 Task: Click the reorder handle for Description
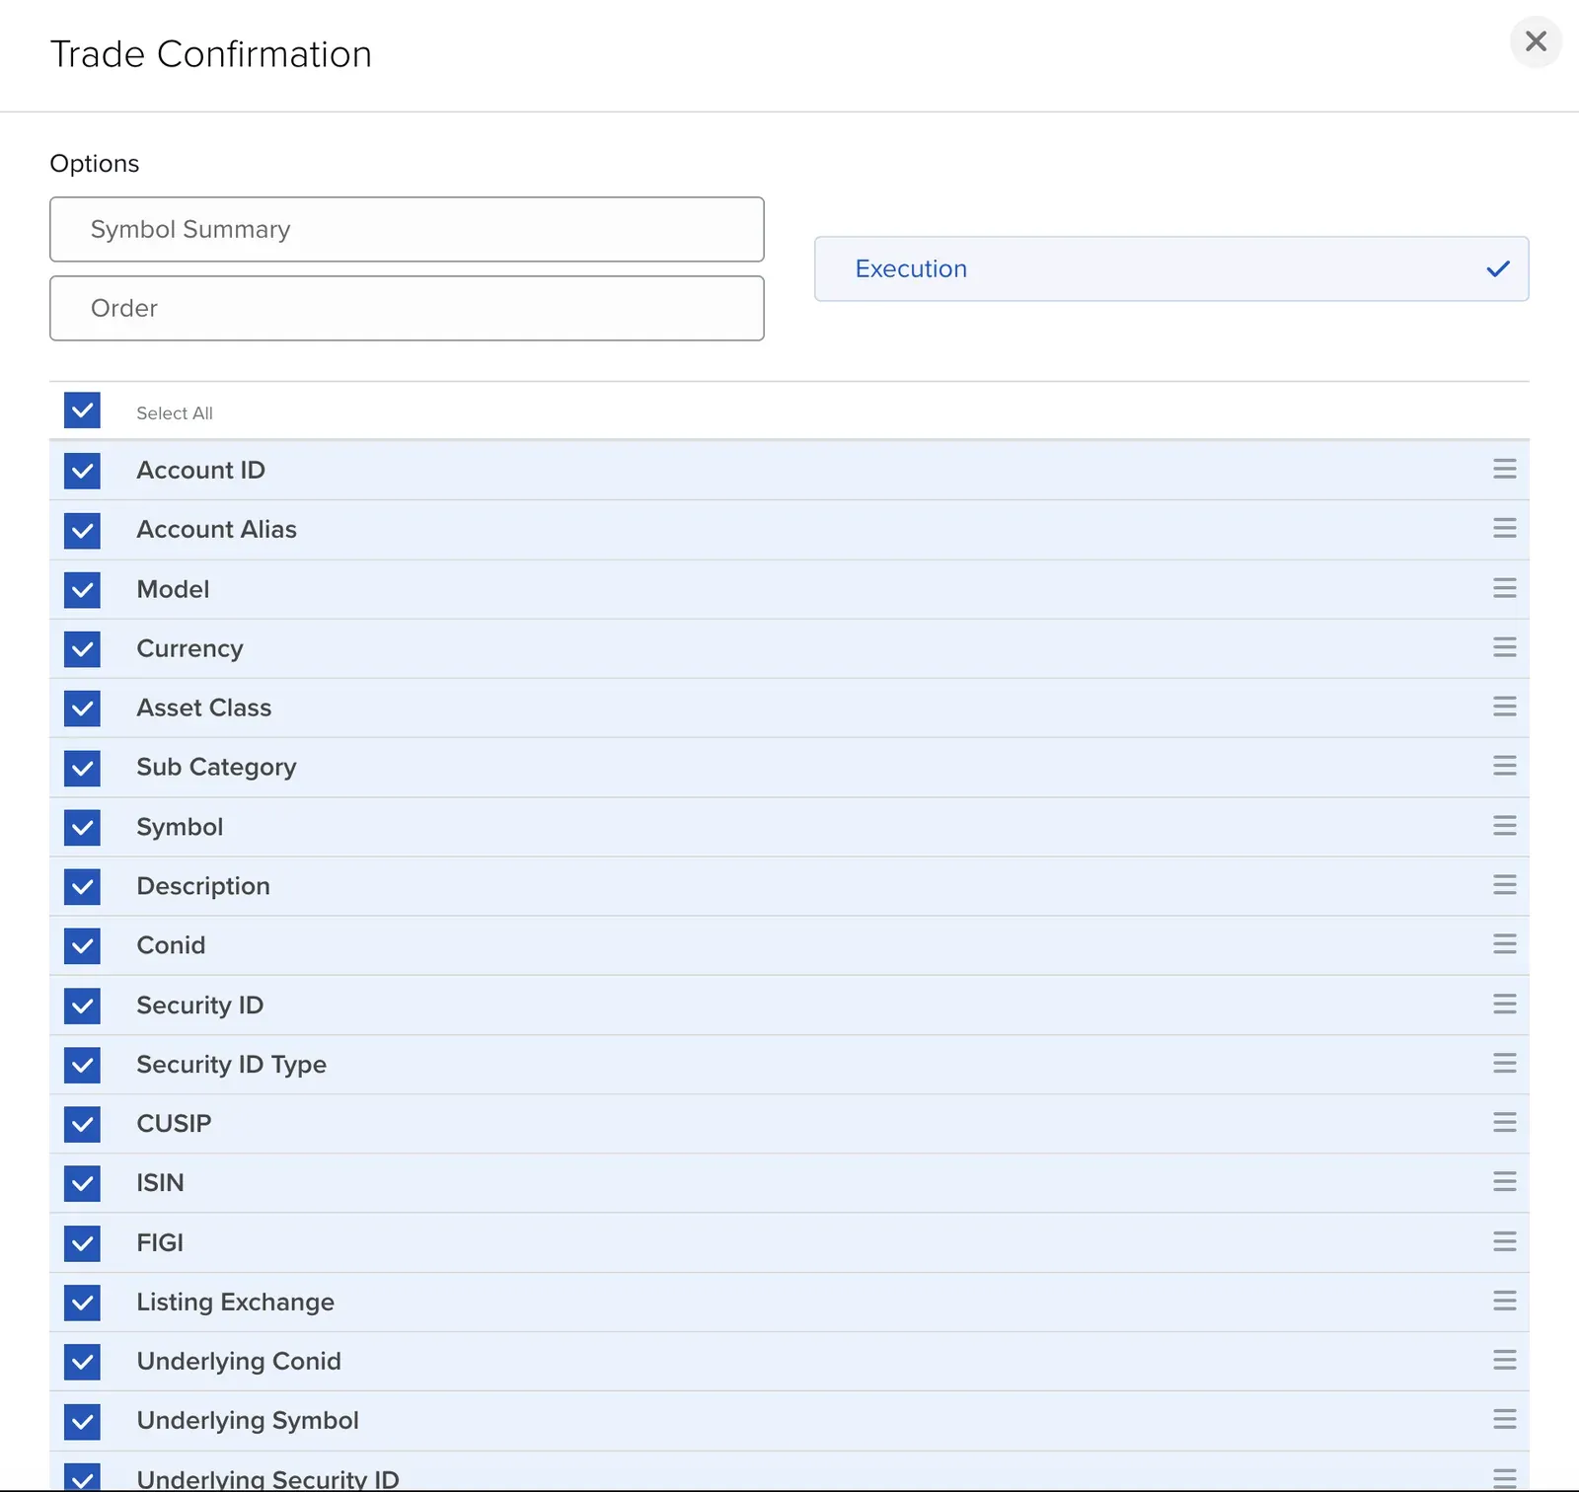pos(1504,884)
